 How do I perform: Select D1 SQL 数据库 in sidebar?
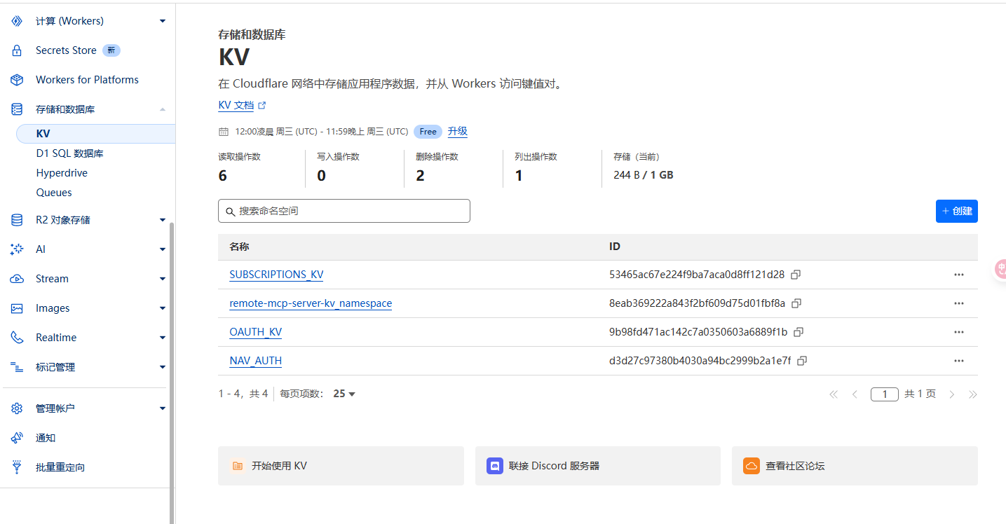69,153
